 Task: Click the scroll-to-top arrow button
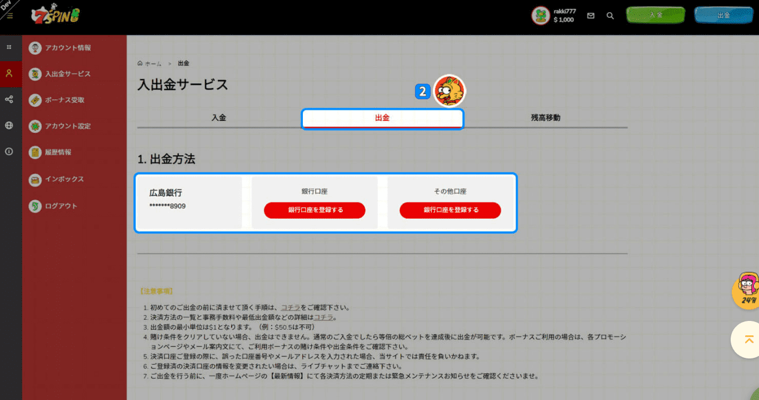(x=748, y=339)
